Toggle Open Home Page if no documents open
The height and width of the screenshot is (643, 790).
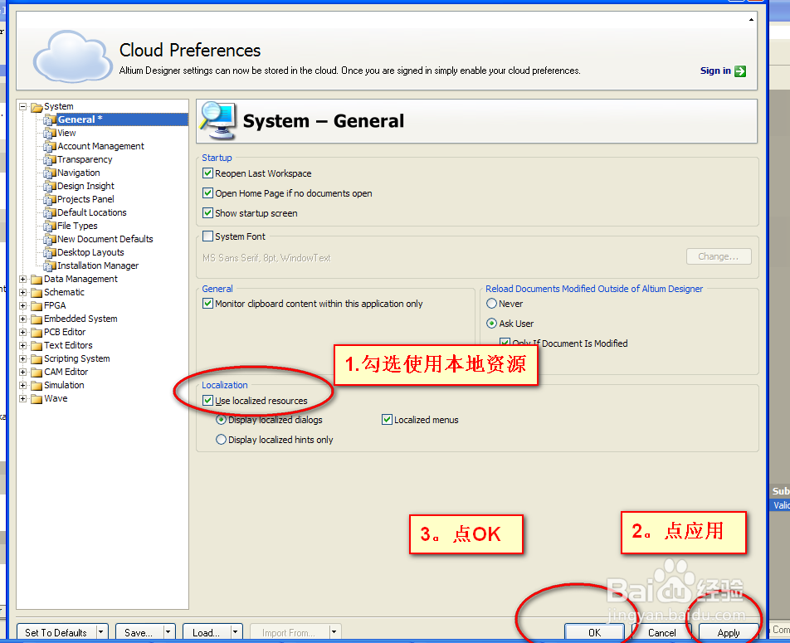click(207, 193)
